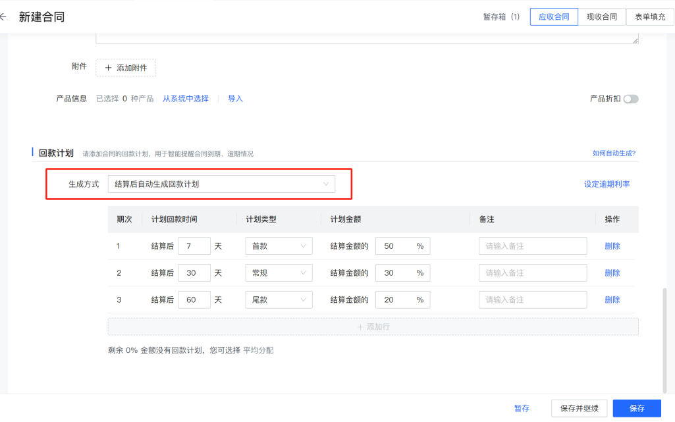Viewport: 675px width, 422px height.
Task: Click the 导入 product link
Action: [235, 99]
